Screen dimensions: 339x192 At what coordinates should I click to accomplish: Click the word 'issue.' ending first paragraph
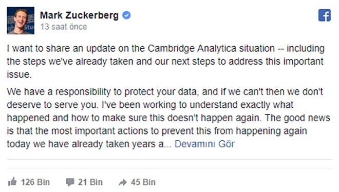coord(19,74)
